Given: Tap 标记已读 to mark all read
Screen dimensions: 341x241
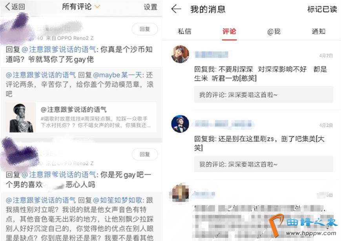Looking at the screenshot, I should (x=322, y=9).
